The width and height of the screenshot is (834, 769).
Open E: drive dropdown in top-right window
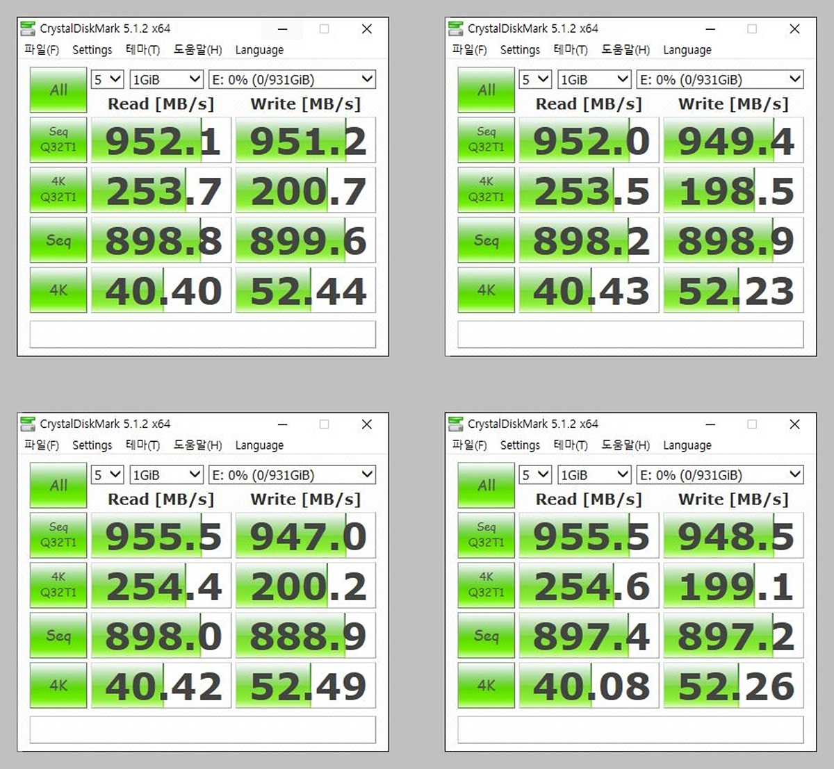pyautogui.click(x=720, y=79)
